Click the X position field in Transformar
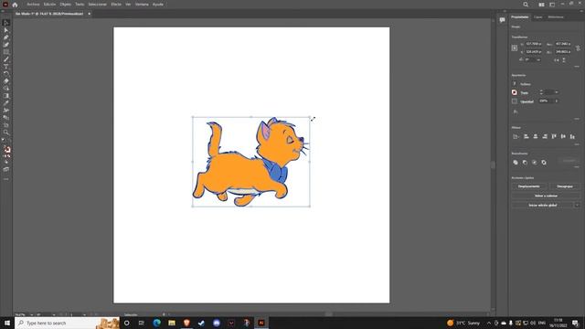 point(534,44)
